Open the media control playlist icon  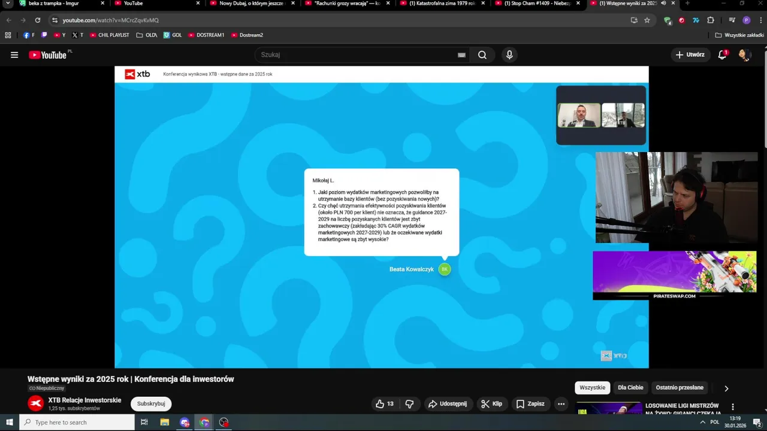(732, 20)
